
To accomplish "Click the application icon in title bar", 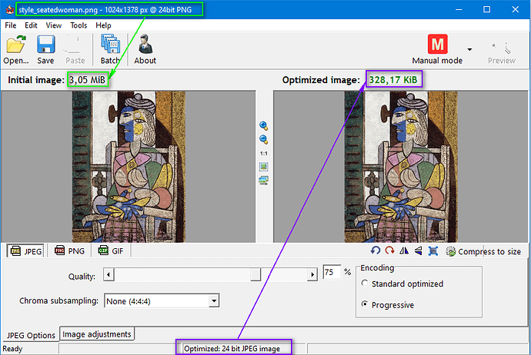I will click(x=9, y=9).
